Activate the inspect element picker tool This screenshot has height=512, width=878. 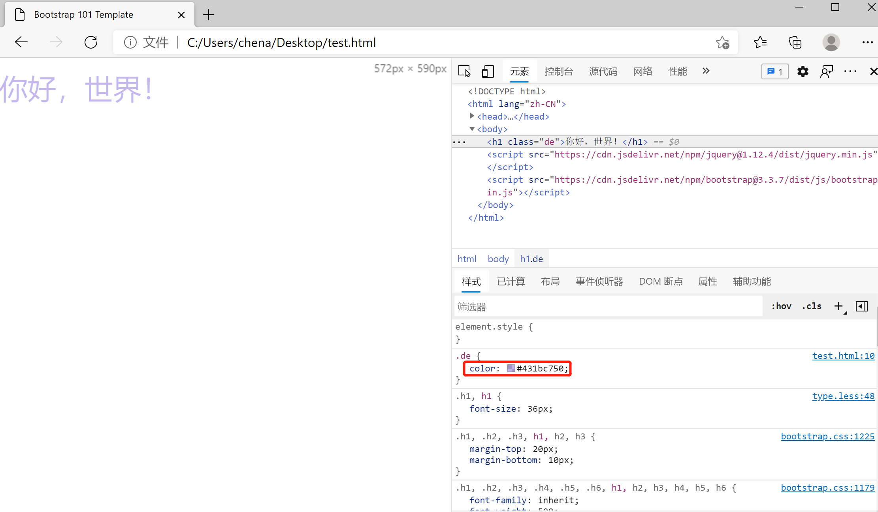click(464, 71)
